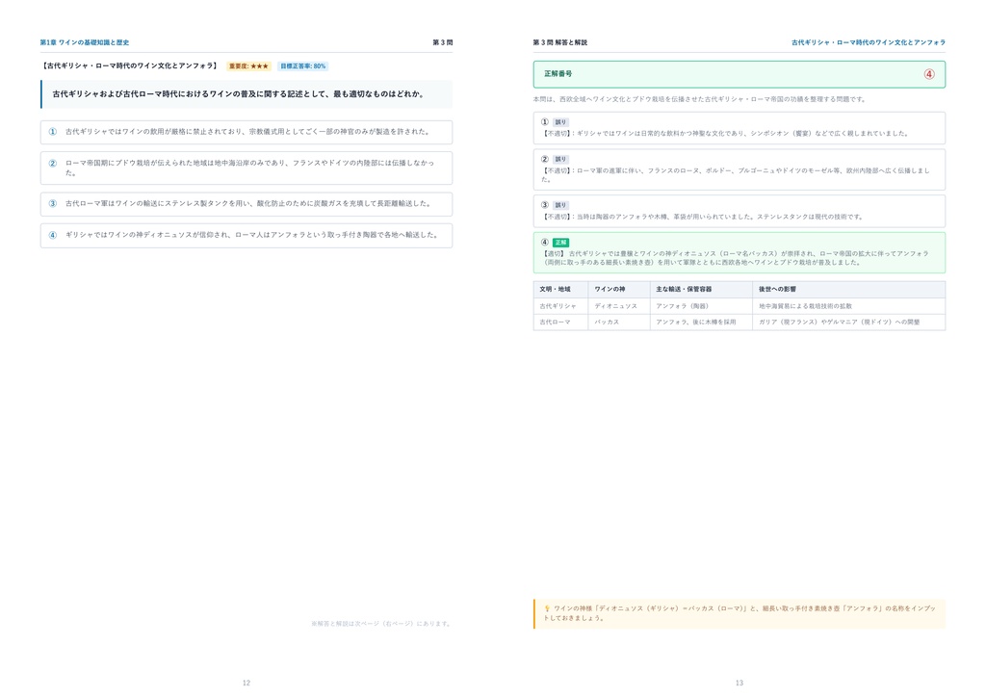Image resolution: width=986 pixels, height=697 pixels.
Task: Click the question sentence ending 'どれか。'
Action: point(239,94)
